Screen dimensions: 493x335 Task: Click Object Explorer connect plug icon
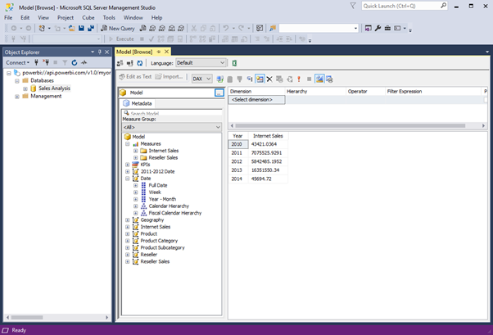click(37, 62)
